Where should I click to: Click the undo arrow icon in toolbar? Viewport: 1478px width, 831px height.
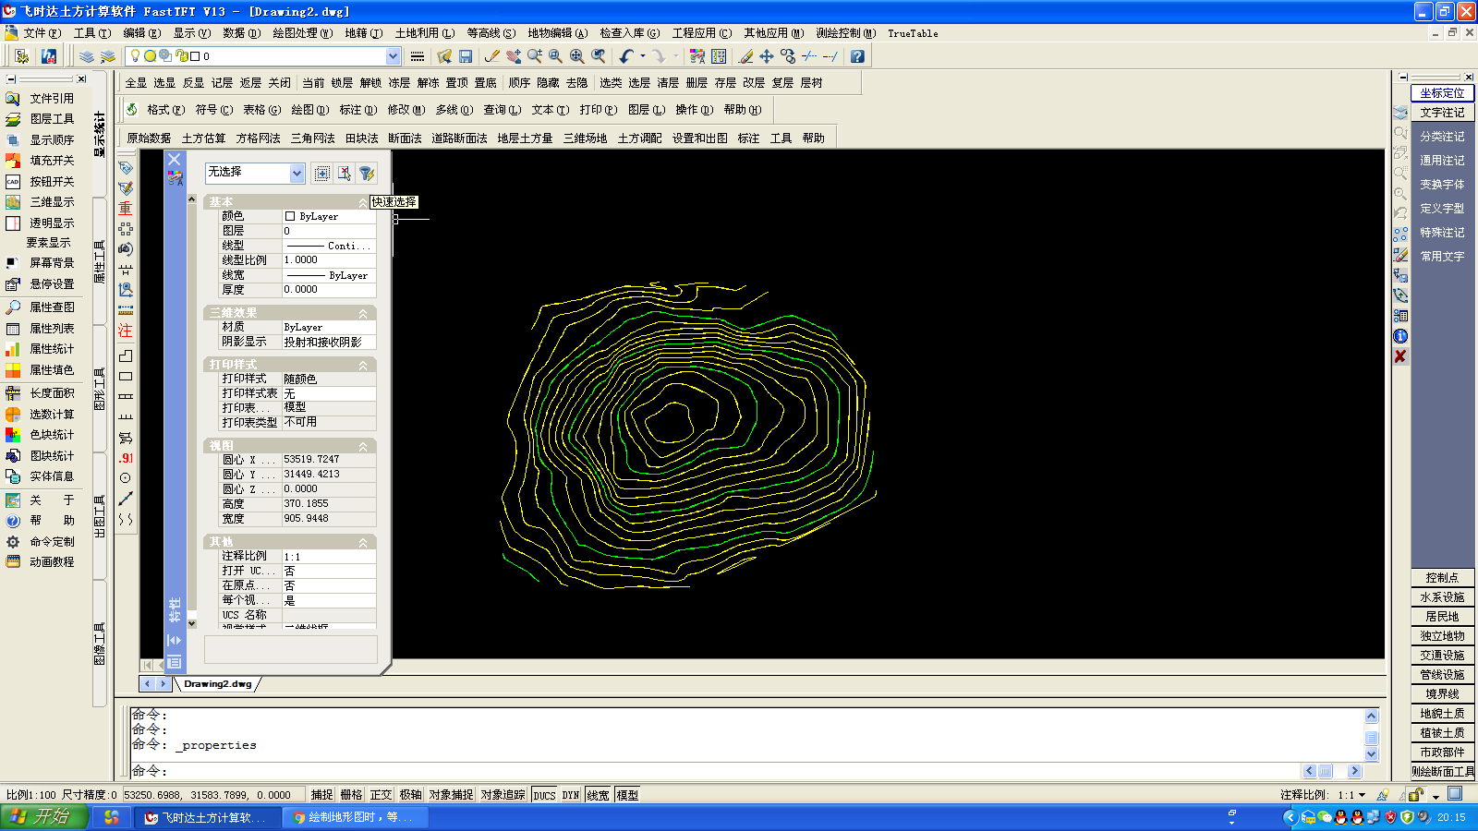click(x=626, y=56)
